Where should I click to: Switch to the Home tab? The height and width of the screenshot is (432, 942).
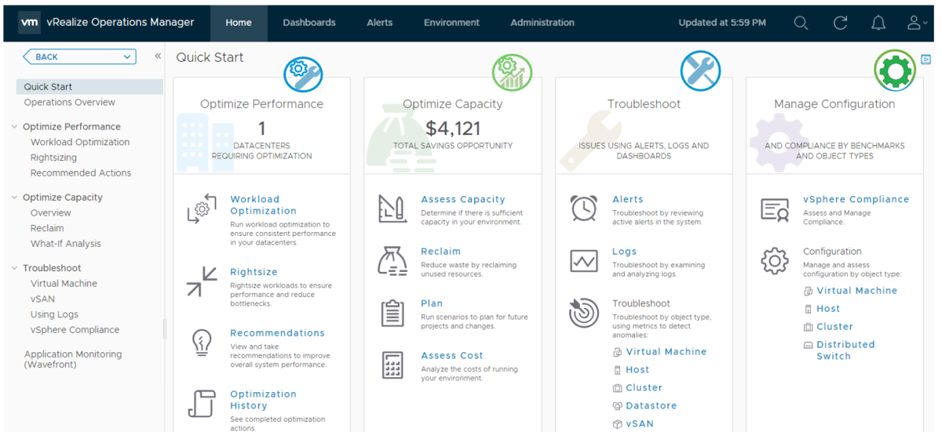(x=239, y=23)
